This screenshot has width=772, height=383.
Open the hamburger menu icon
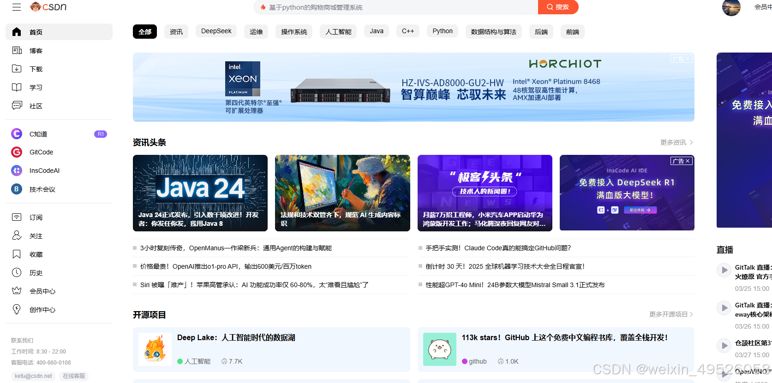click(17, 7)
